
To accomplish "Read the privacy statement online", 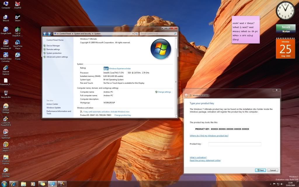I will point(205,160).
